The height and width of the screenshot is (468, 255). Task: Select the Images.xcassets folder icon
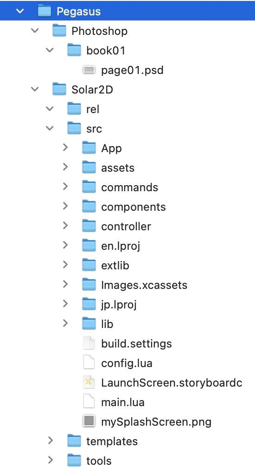point(89,284)
